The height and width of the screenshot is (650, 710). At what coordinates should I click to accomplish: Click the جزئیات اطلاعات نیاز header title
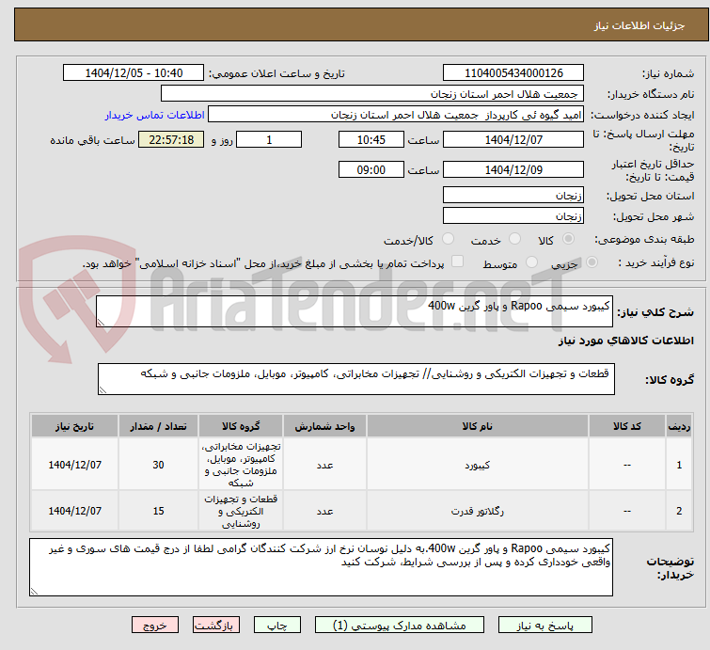coord(639,25)
